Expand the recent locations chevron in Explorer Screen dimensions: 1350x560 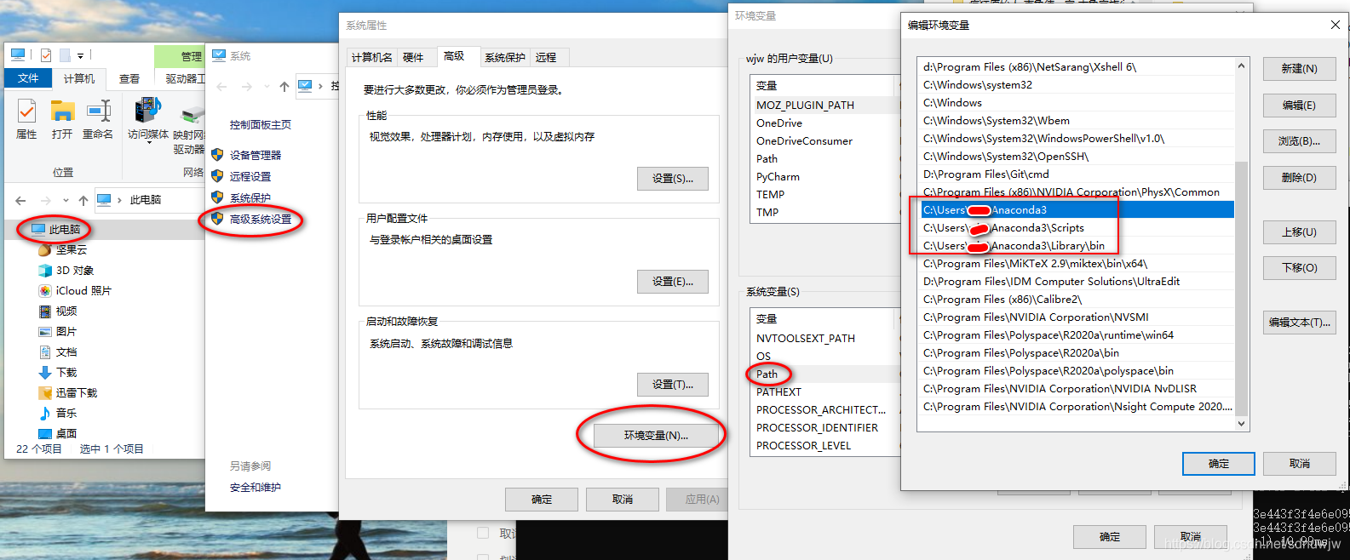tap(66, 201)
